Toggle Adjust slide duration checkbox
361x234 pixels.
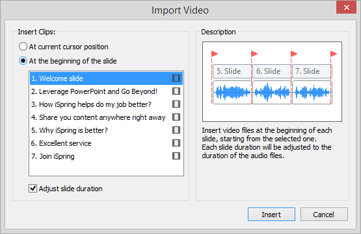click(x=33, y=189)
